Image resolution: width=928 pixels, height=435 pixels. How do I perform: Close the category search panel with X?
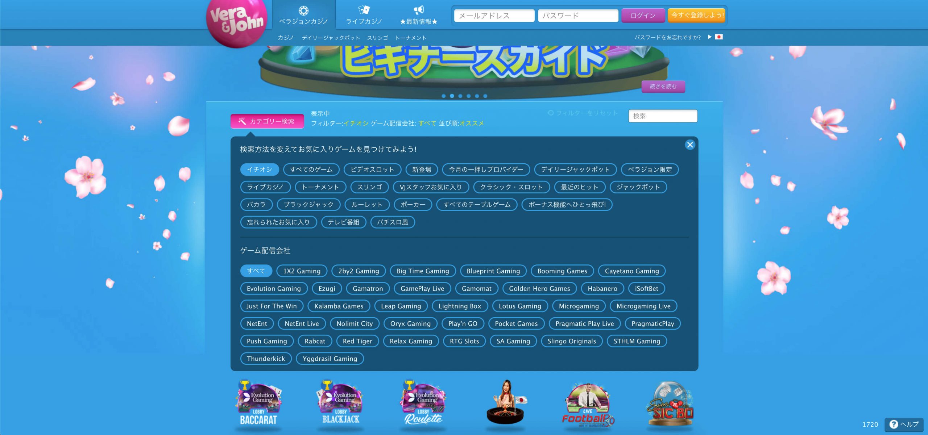tap(690, 145)
